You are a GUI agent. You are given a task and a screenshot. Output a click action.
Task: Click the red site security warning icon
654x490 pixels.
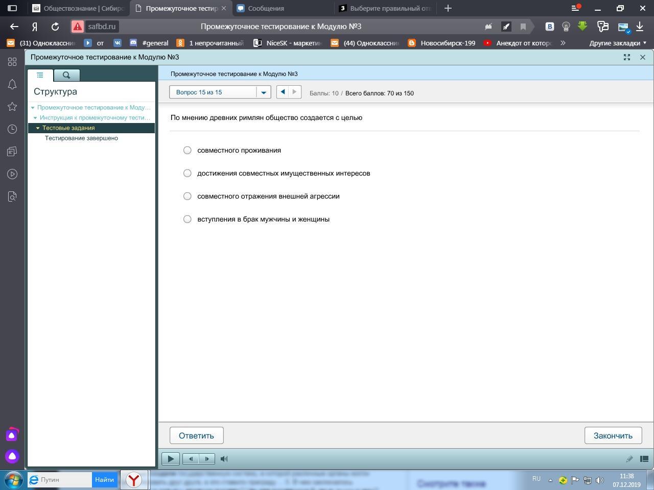77,27
